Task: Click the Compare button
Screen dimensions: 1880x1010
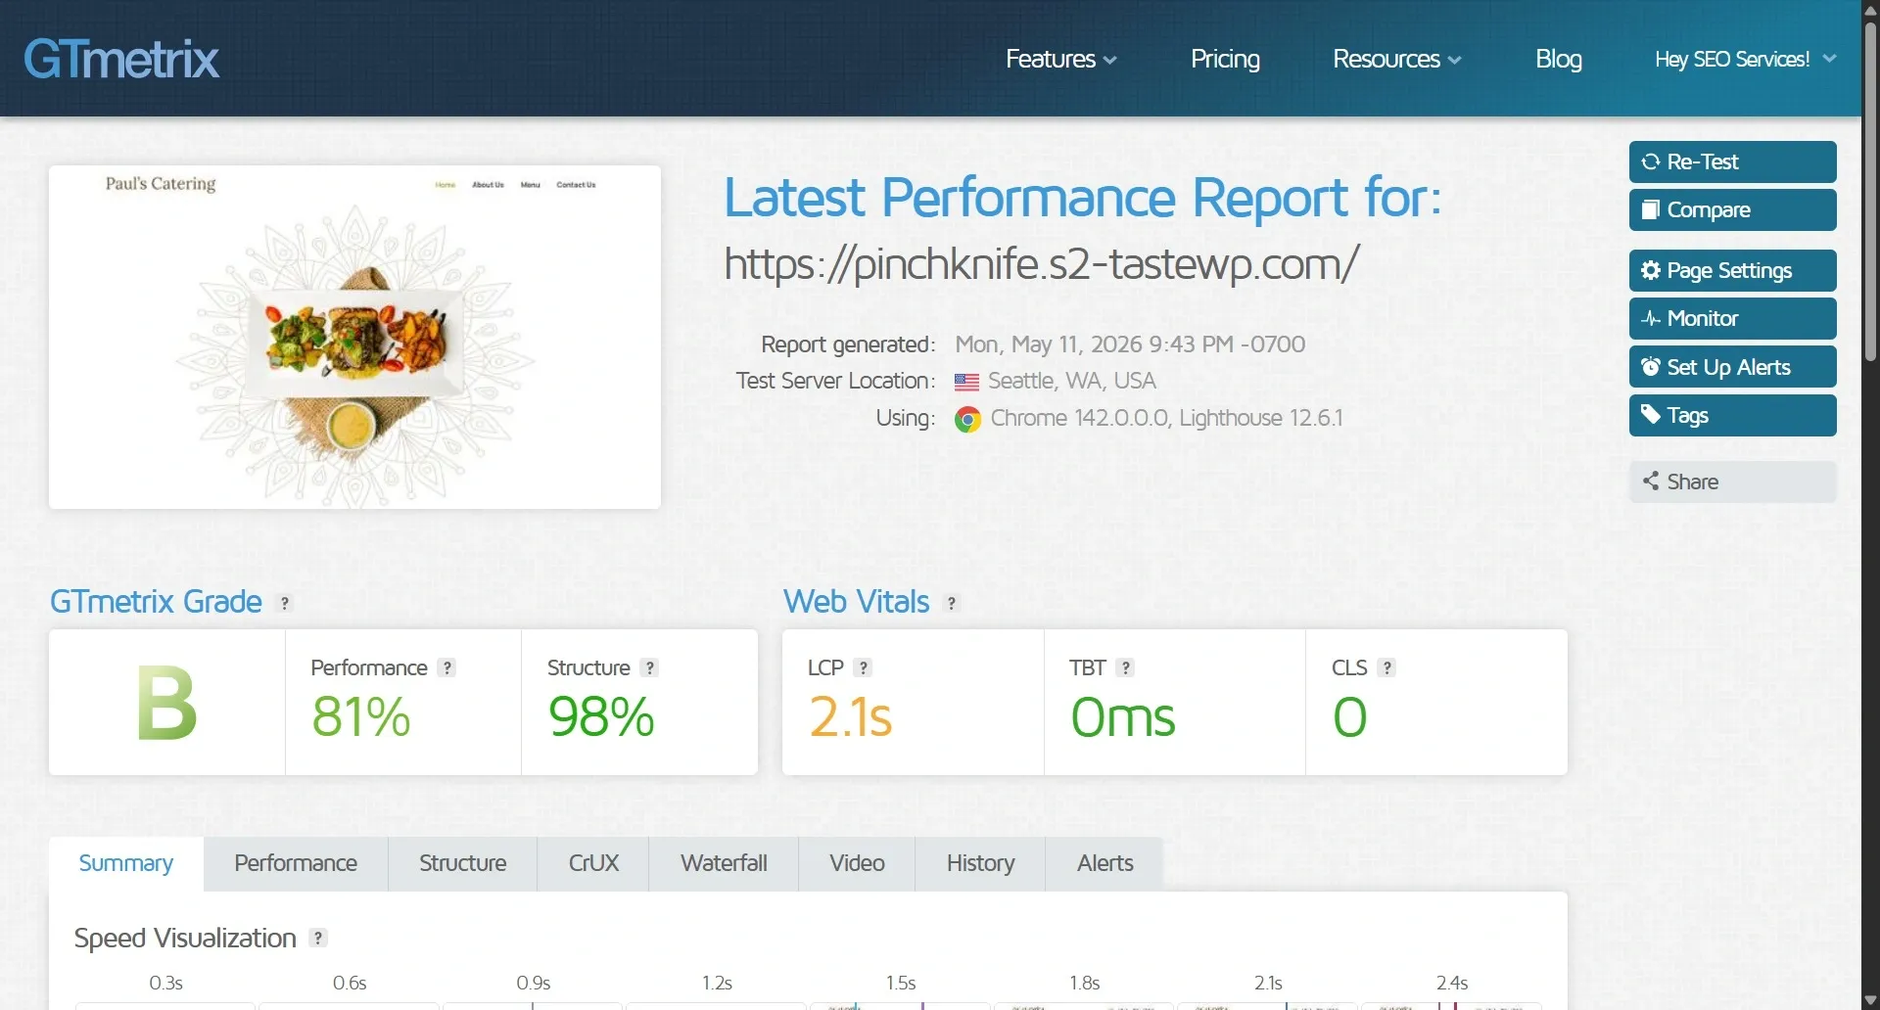Action: (x=1732, y=209)
